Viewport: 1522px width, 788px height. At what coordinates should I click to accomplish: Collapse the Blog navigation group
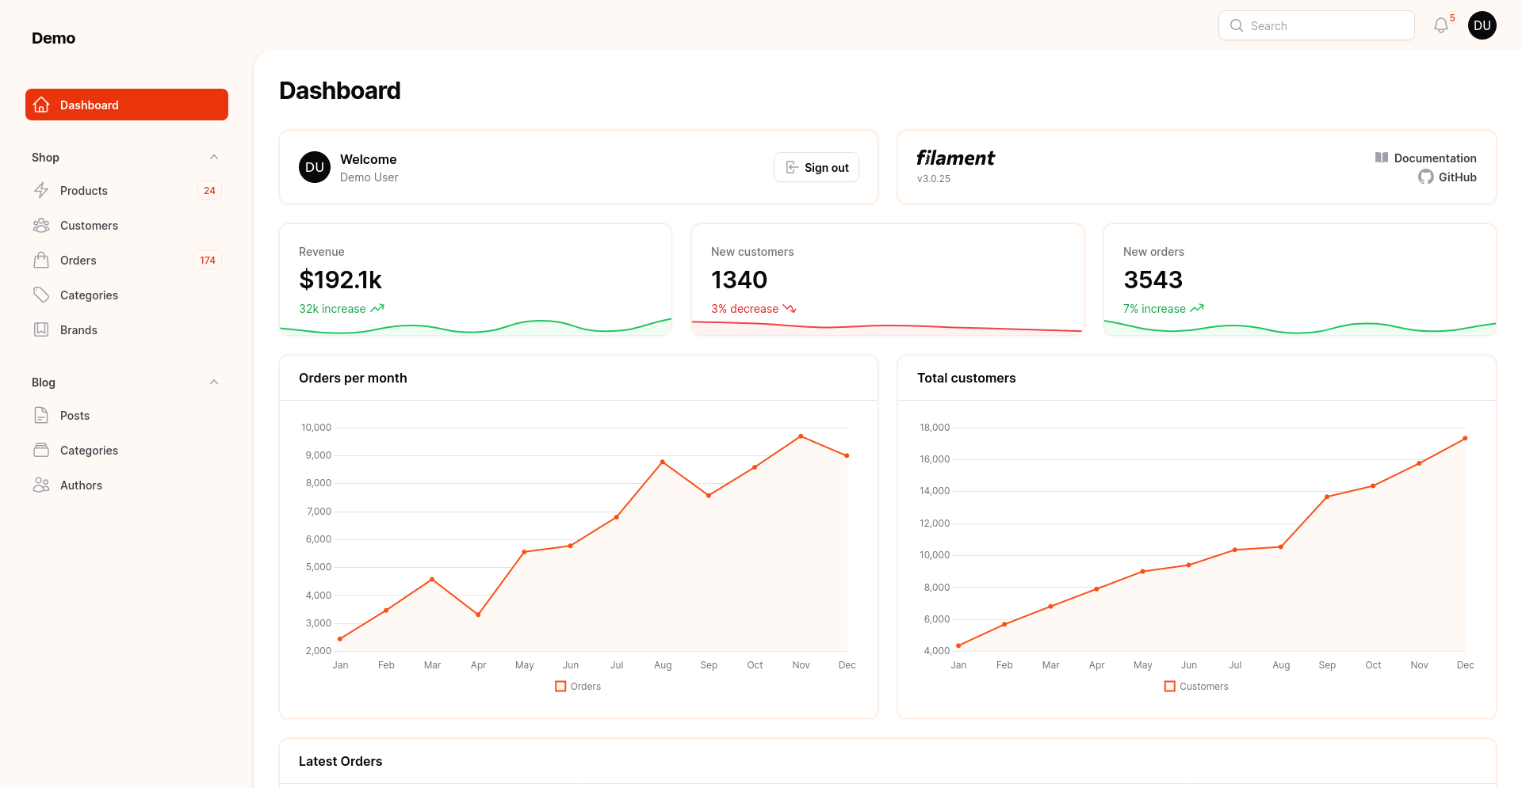click(x=213, y=383)
